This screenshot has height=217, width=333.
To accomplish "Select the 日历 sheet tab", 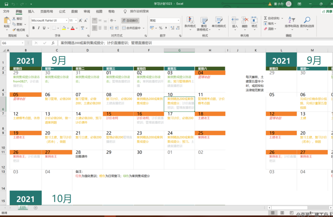I will click(x=23, y=207).
